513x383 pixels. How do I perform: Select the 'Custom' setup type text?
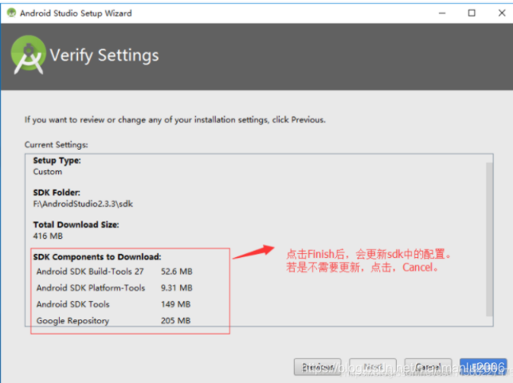pyautogui.click(x=48, y=172)
